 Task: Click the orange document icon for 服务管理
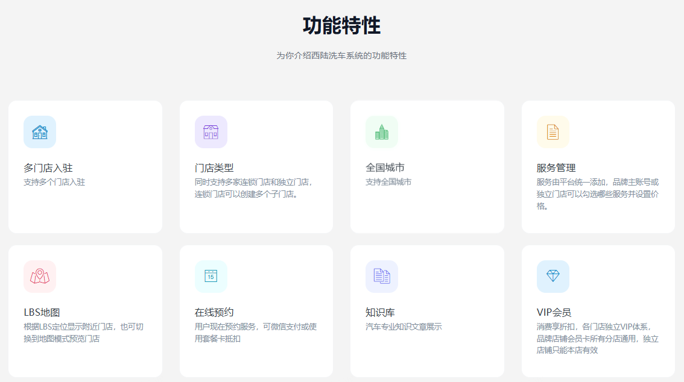[553, 132]
